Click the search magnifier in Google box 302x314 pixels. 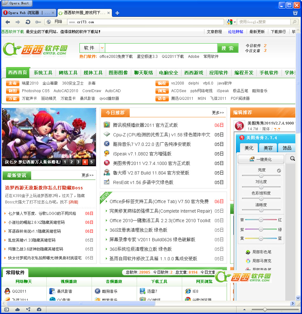click(294, 22)
